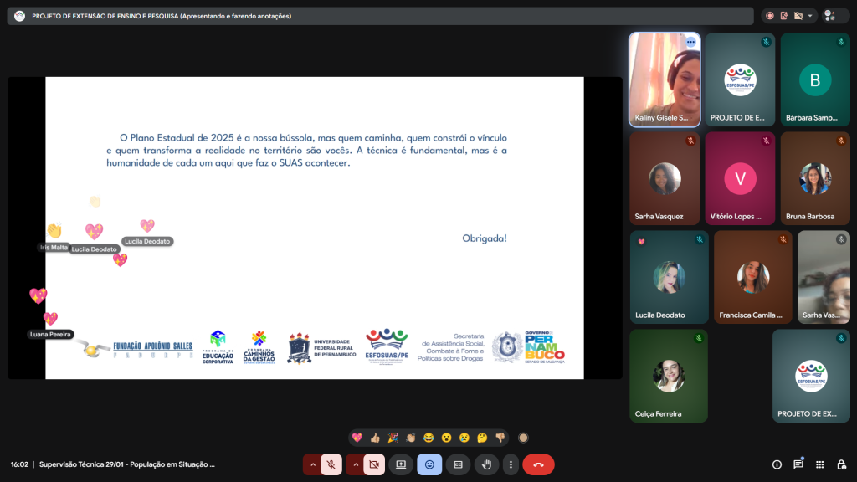Image resolution: width=857 pixels, height=482 pixels.
Task: Open meeting details info icon
Action: [777, 464]
